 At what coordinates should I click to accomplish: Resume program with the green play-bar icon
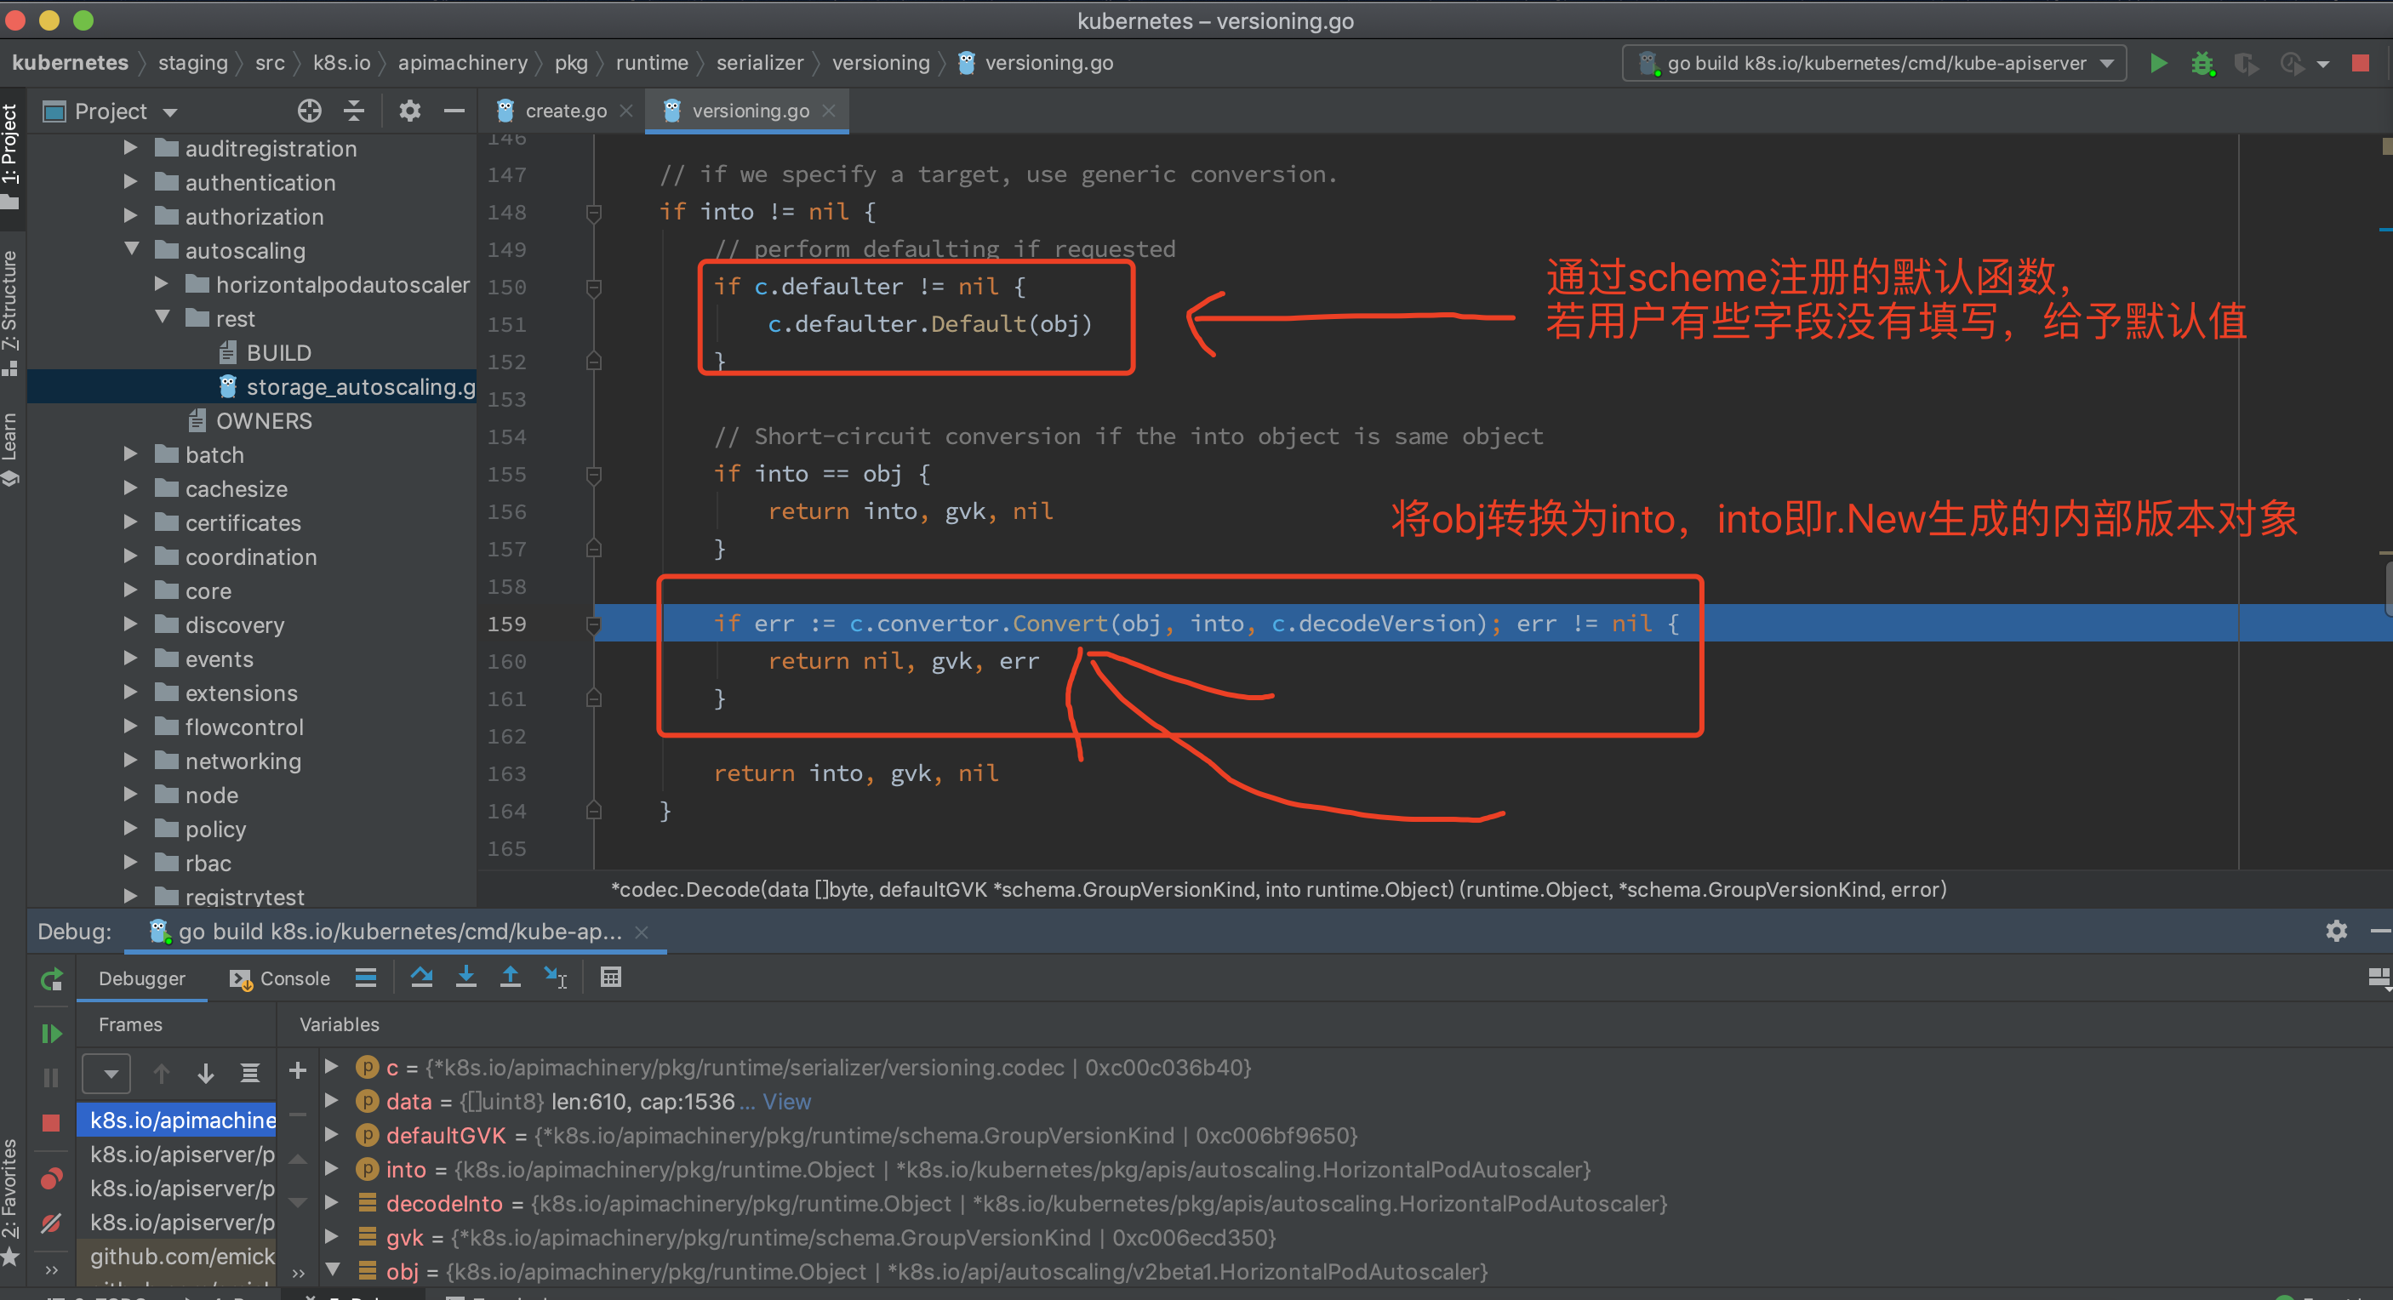51,1033
